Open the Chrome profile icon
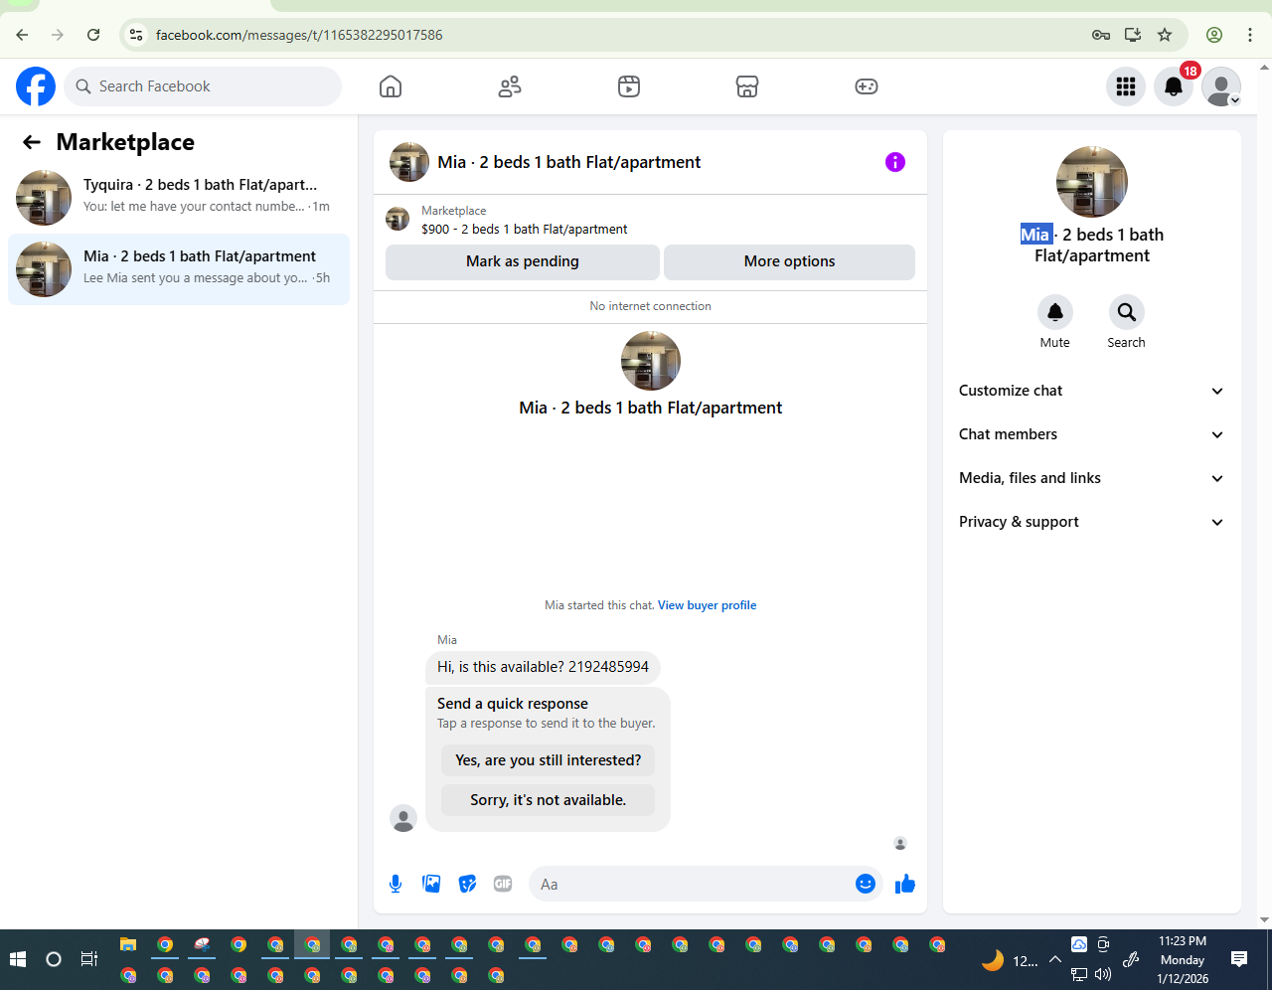Image resolution: width=1272 pixels, height=990 pixels. point(1214,35)
